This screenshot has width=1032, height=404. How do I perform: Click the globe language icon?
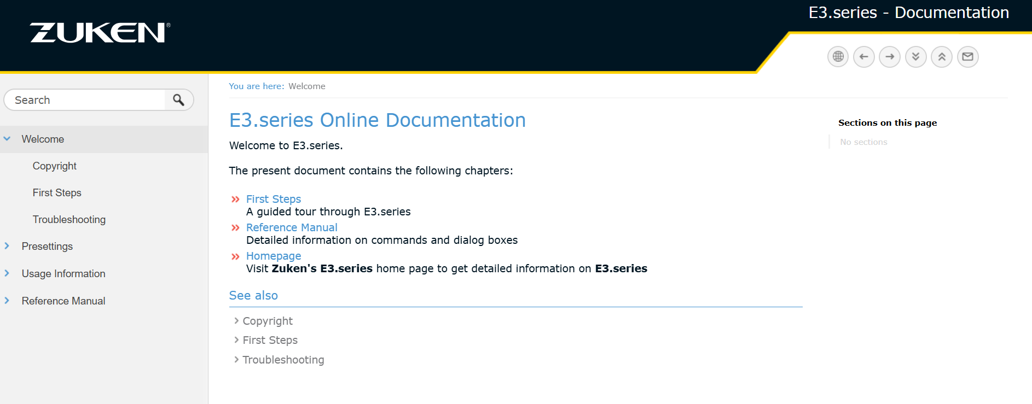838,56
